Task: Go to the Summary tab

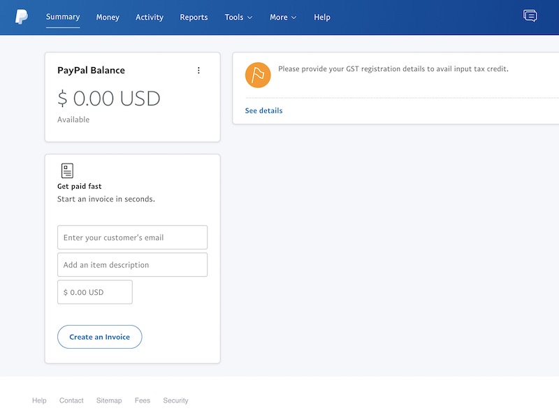Action: click(63, 17)
